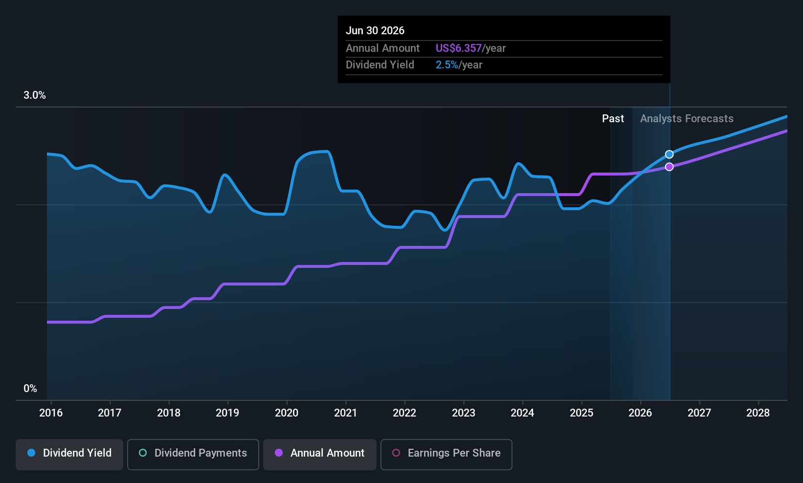Click the Jun 30 2026 tooltip date
The width and height of the screenshot is (803, 483).
375,30
